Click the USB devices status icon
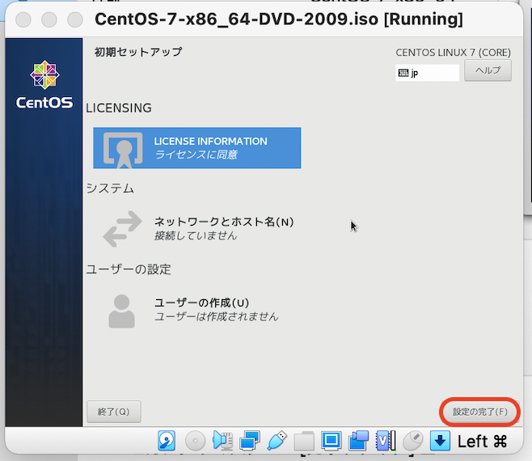Image resolution: width=532 pixels, height=461 pixels. tap(277, 441)
